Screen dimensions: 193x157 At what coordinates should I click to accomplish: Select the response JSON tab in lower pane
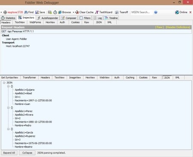pos(167,77)
